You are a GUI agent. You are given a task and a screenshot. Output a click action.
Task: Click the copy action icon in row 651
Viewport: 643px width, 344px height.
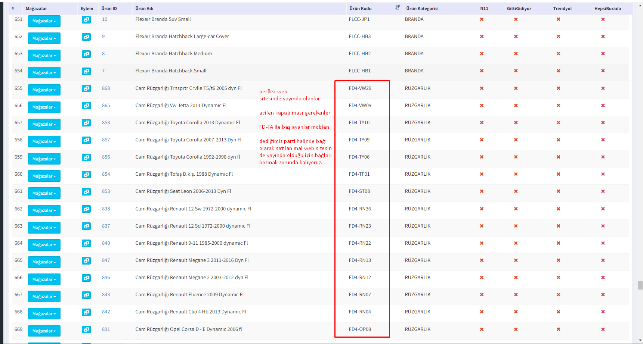coord(86,20)
